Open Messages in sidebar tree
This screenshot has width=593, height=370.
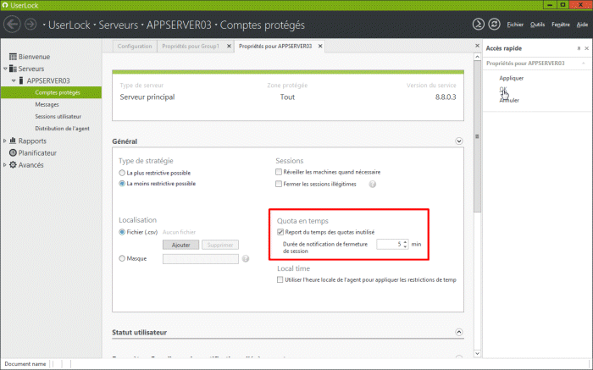(x=47, y=104)
